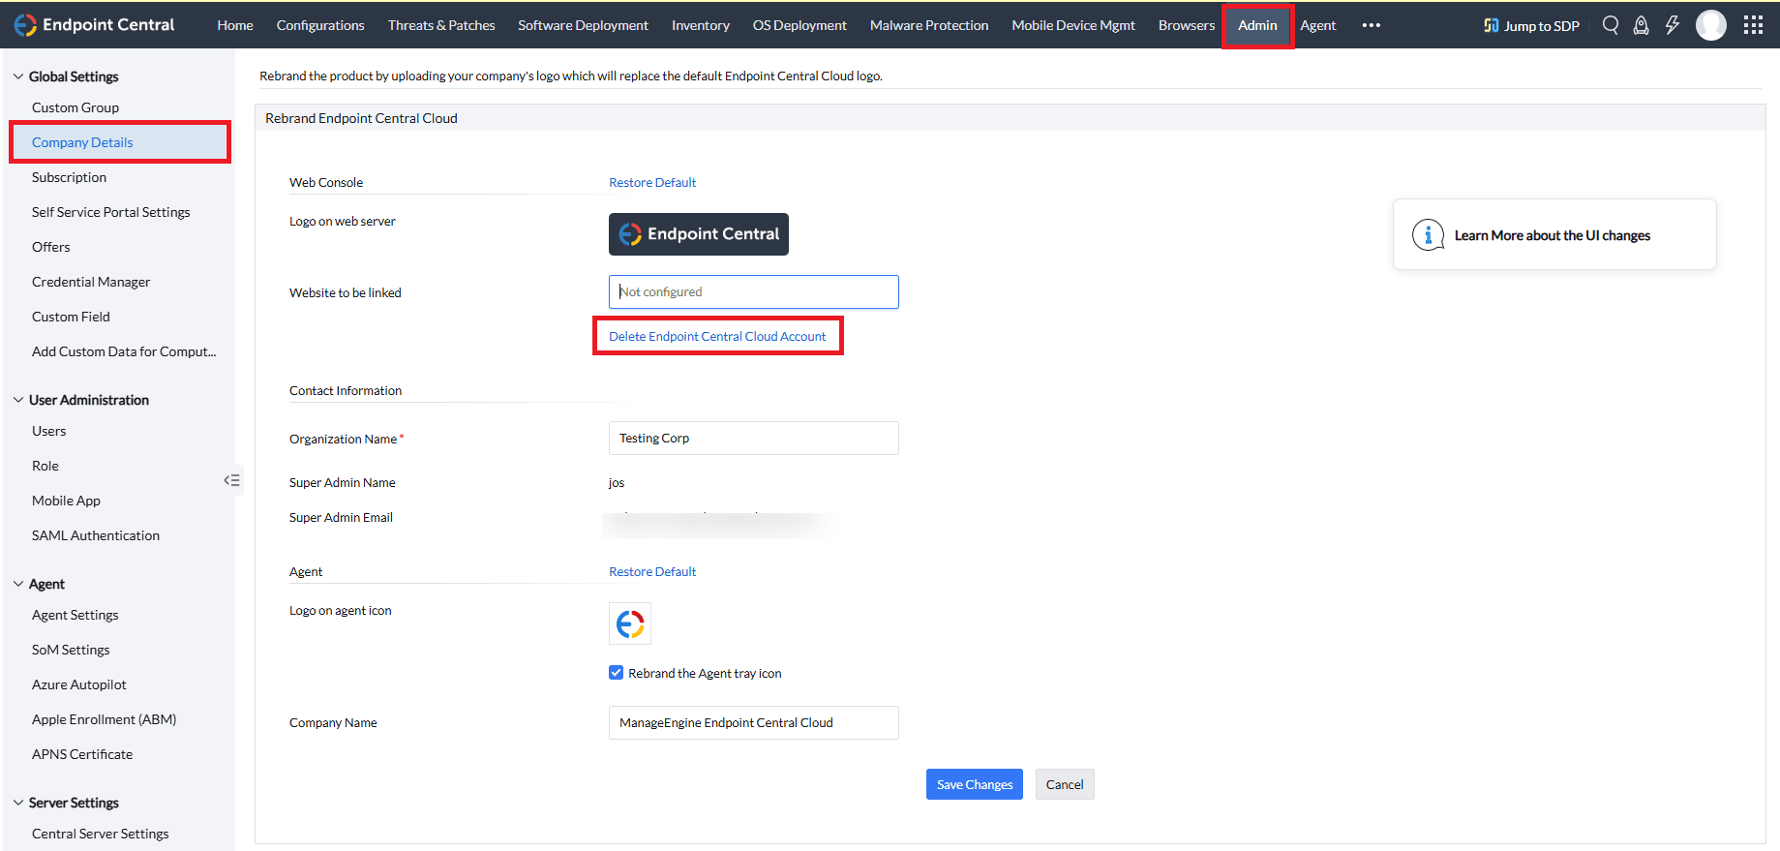Open the Home tab
The width and height of the screenshot is (1780, 851).
click(x=235, y=25)
